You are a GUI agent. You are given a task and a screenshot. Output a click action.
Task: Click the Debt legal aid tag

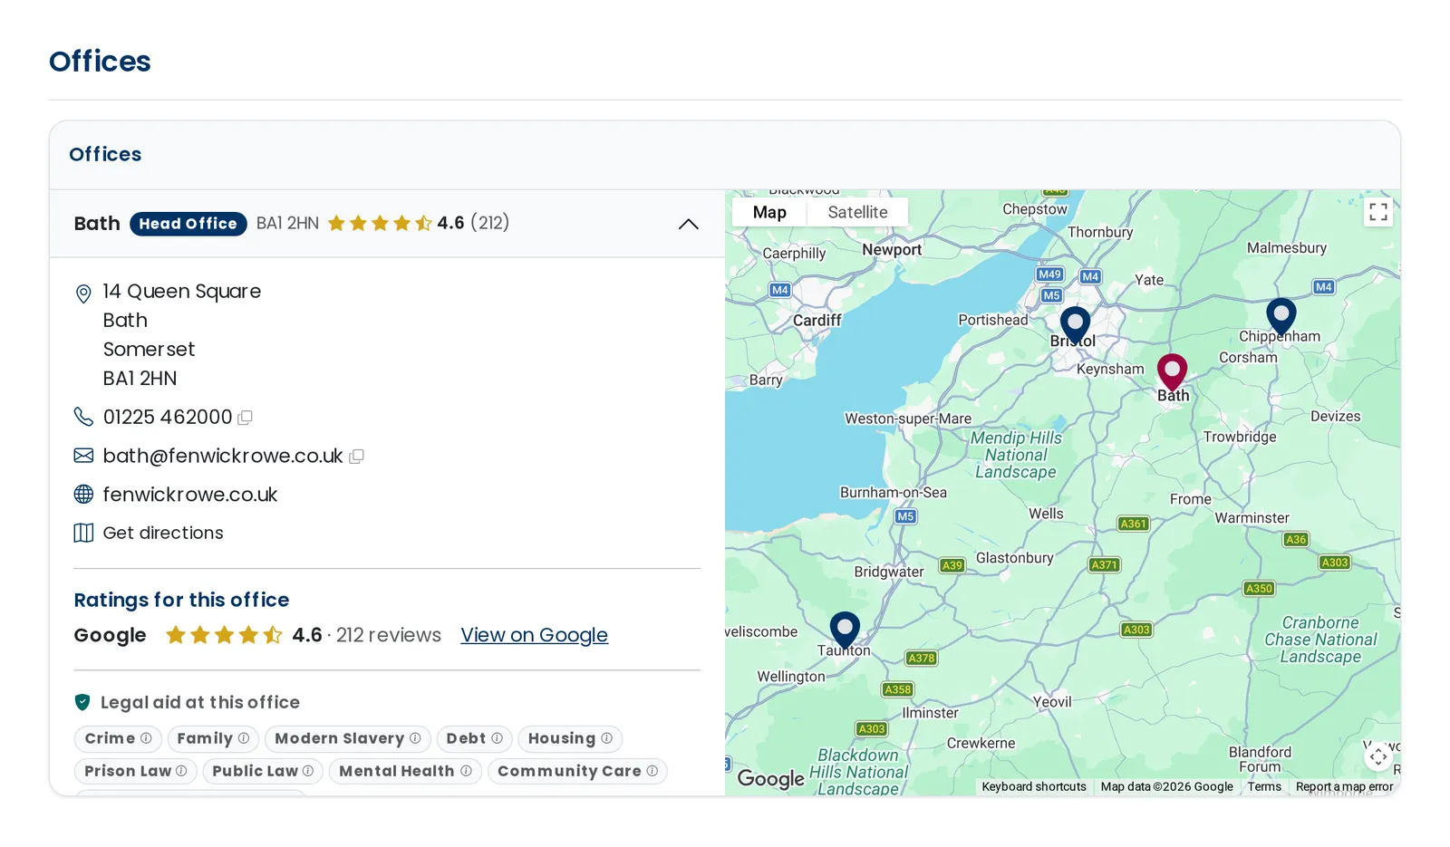point(474,738)
